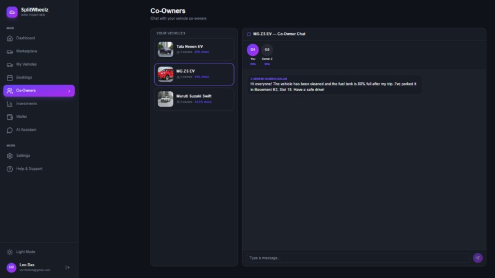
Task: Open the Investments page
Action: click(x=39, y=104)
